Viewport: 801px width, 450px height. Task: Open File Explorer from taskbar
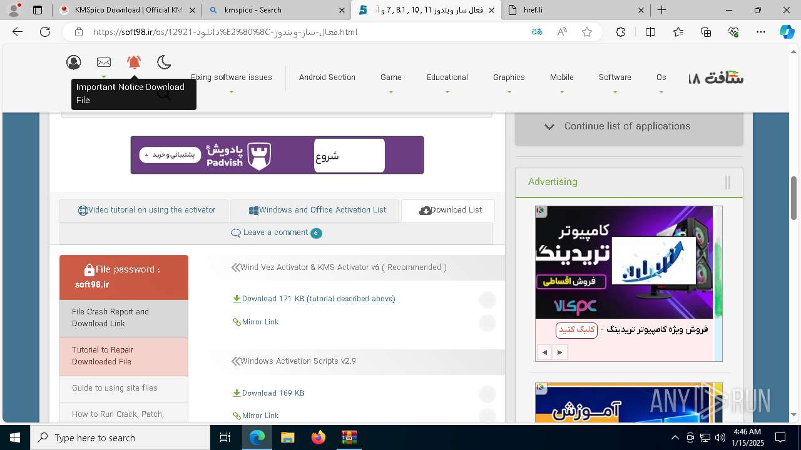point(287,437)
